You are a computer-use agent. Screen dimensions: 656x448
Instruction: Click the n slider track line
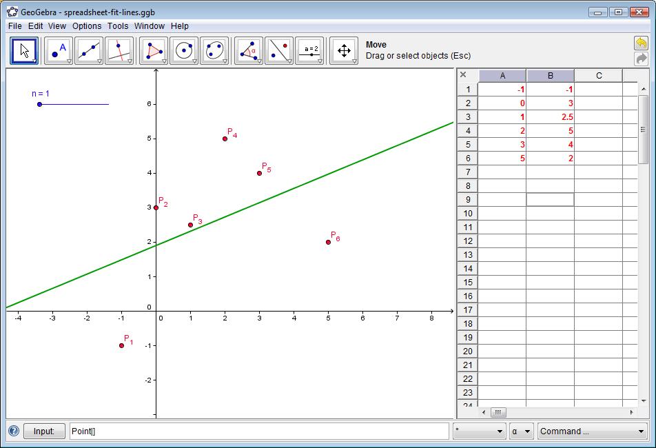click(74, 104)
